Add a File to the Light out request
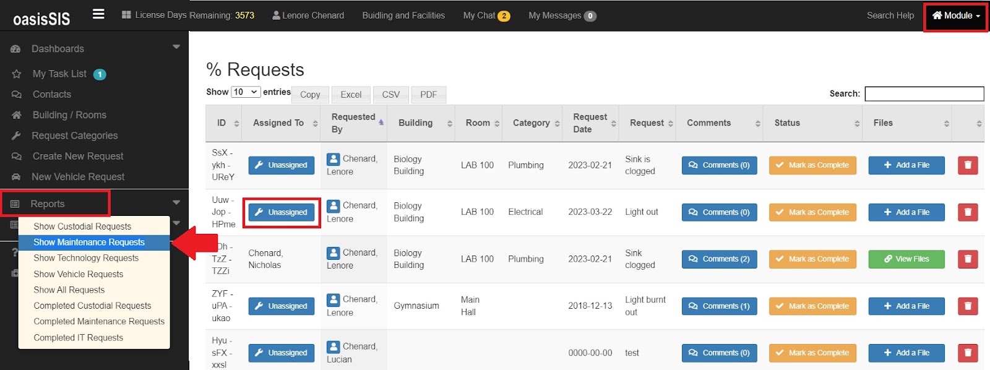Viewport: 990px width, 370px height. 906,212
